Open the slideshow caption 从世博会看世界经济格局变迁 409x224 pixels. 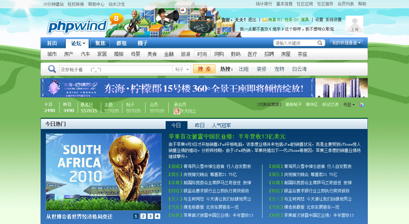[79, 217]
